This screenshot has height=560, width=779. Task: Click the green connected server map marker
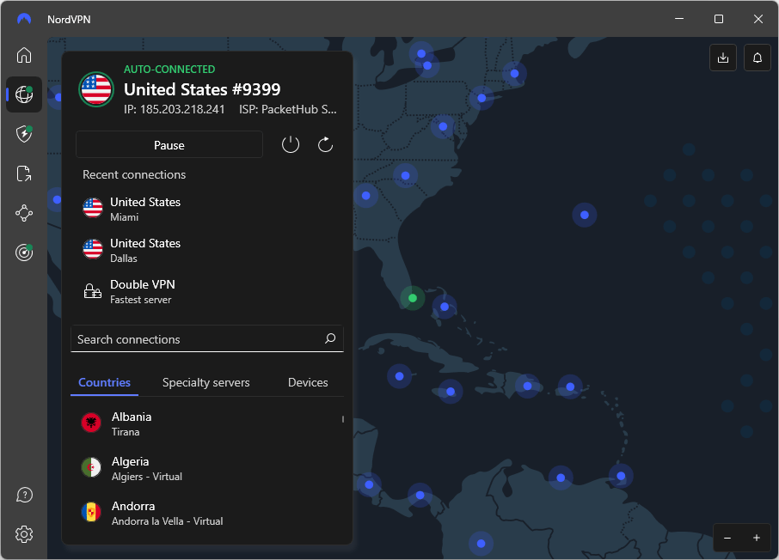pos(413,298)
